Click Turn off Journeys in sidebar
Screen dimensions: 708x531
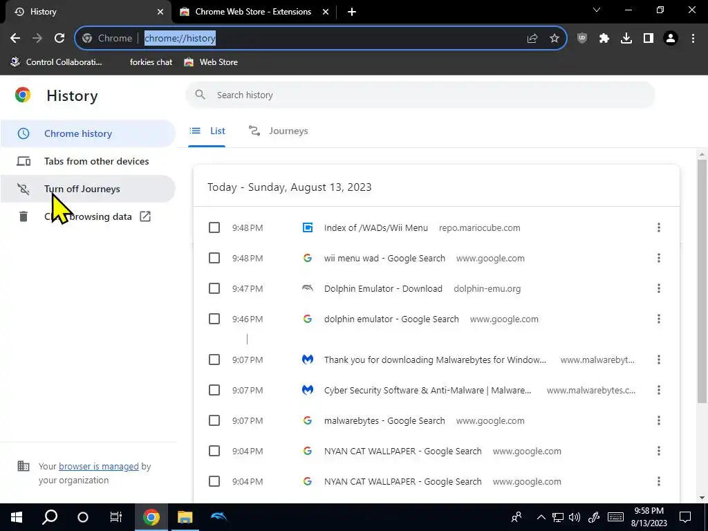click(88, 189)
